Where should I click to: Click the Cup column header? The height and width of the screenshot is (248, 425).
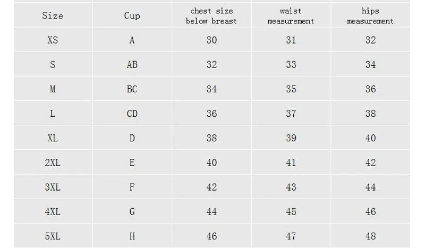(x=132, y=16)
